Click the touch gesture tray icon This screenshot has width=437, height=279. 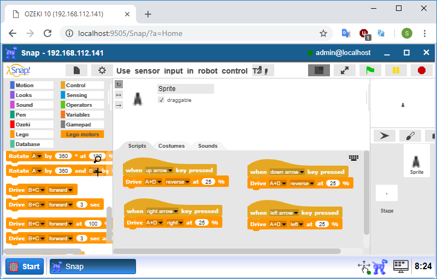[x=364, y=268]
